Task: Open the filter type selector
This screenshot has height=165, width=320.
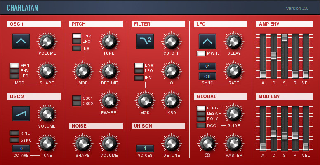Action: click(145, 41)
